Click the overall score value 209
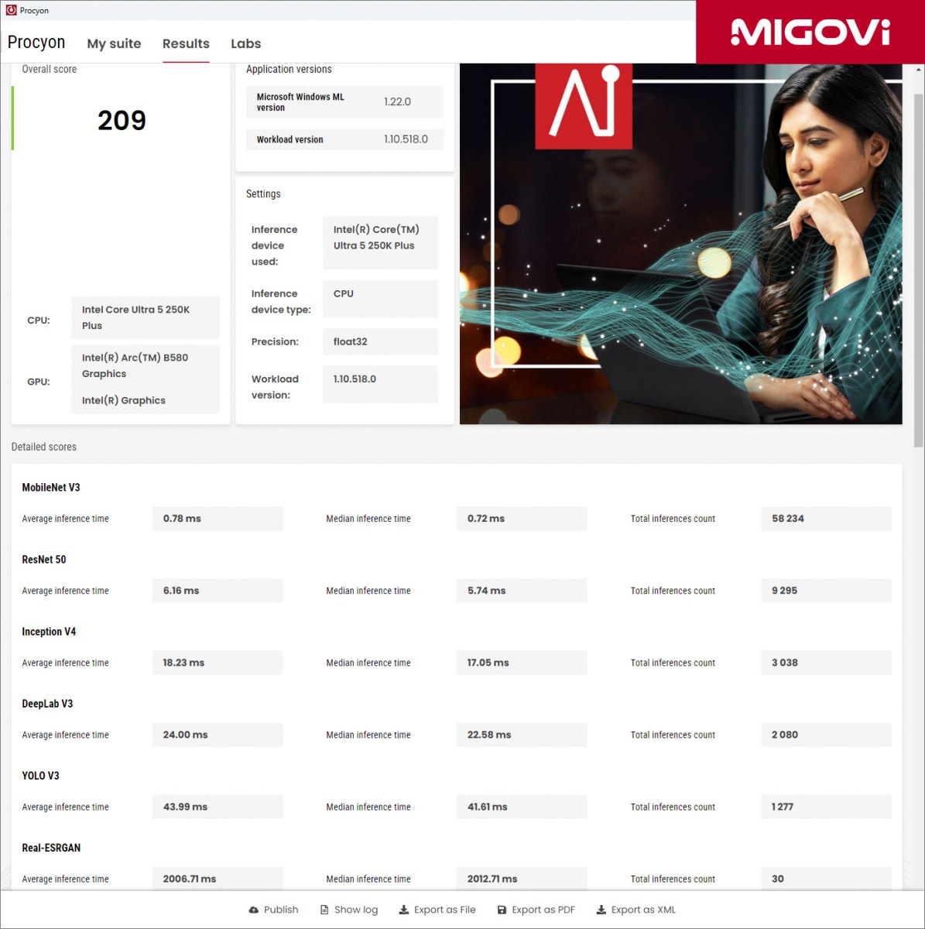This screenshot has height=929, width=925. pos(122,120)
